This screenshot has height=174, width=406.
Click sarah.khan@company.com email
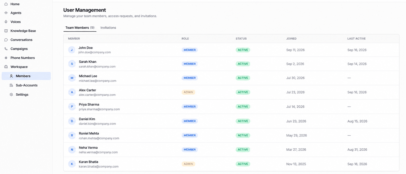[97, 66]
